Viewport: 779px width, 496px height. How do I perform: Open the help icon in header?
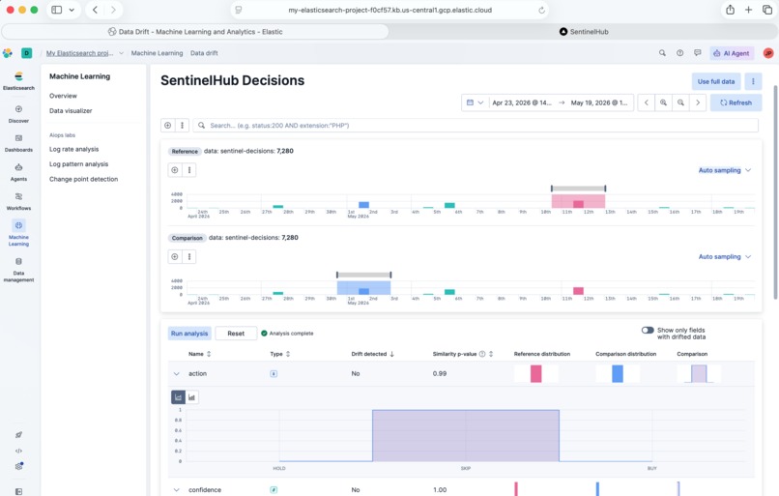[679, 52]
